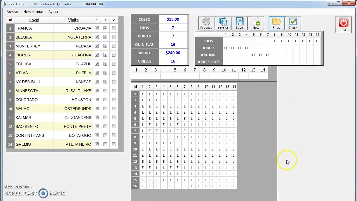Click column 14 header in results grid
This screenshot has width=357, height=201.
click(234, 87)
